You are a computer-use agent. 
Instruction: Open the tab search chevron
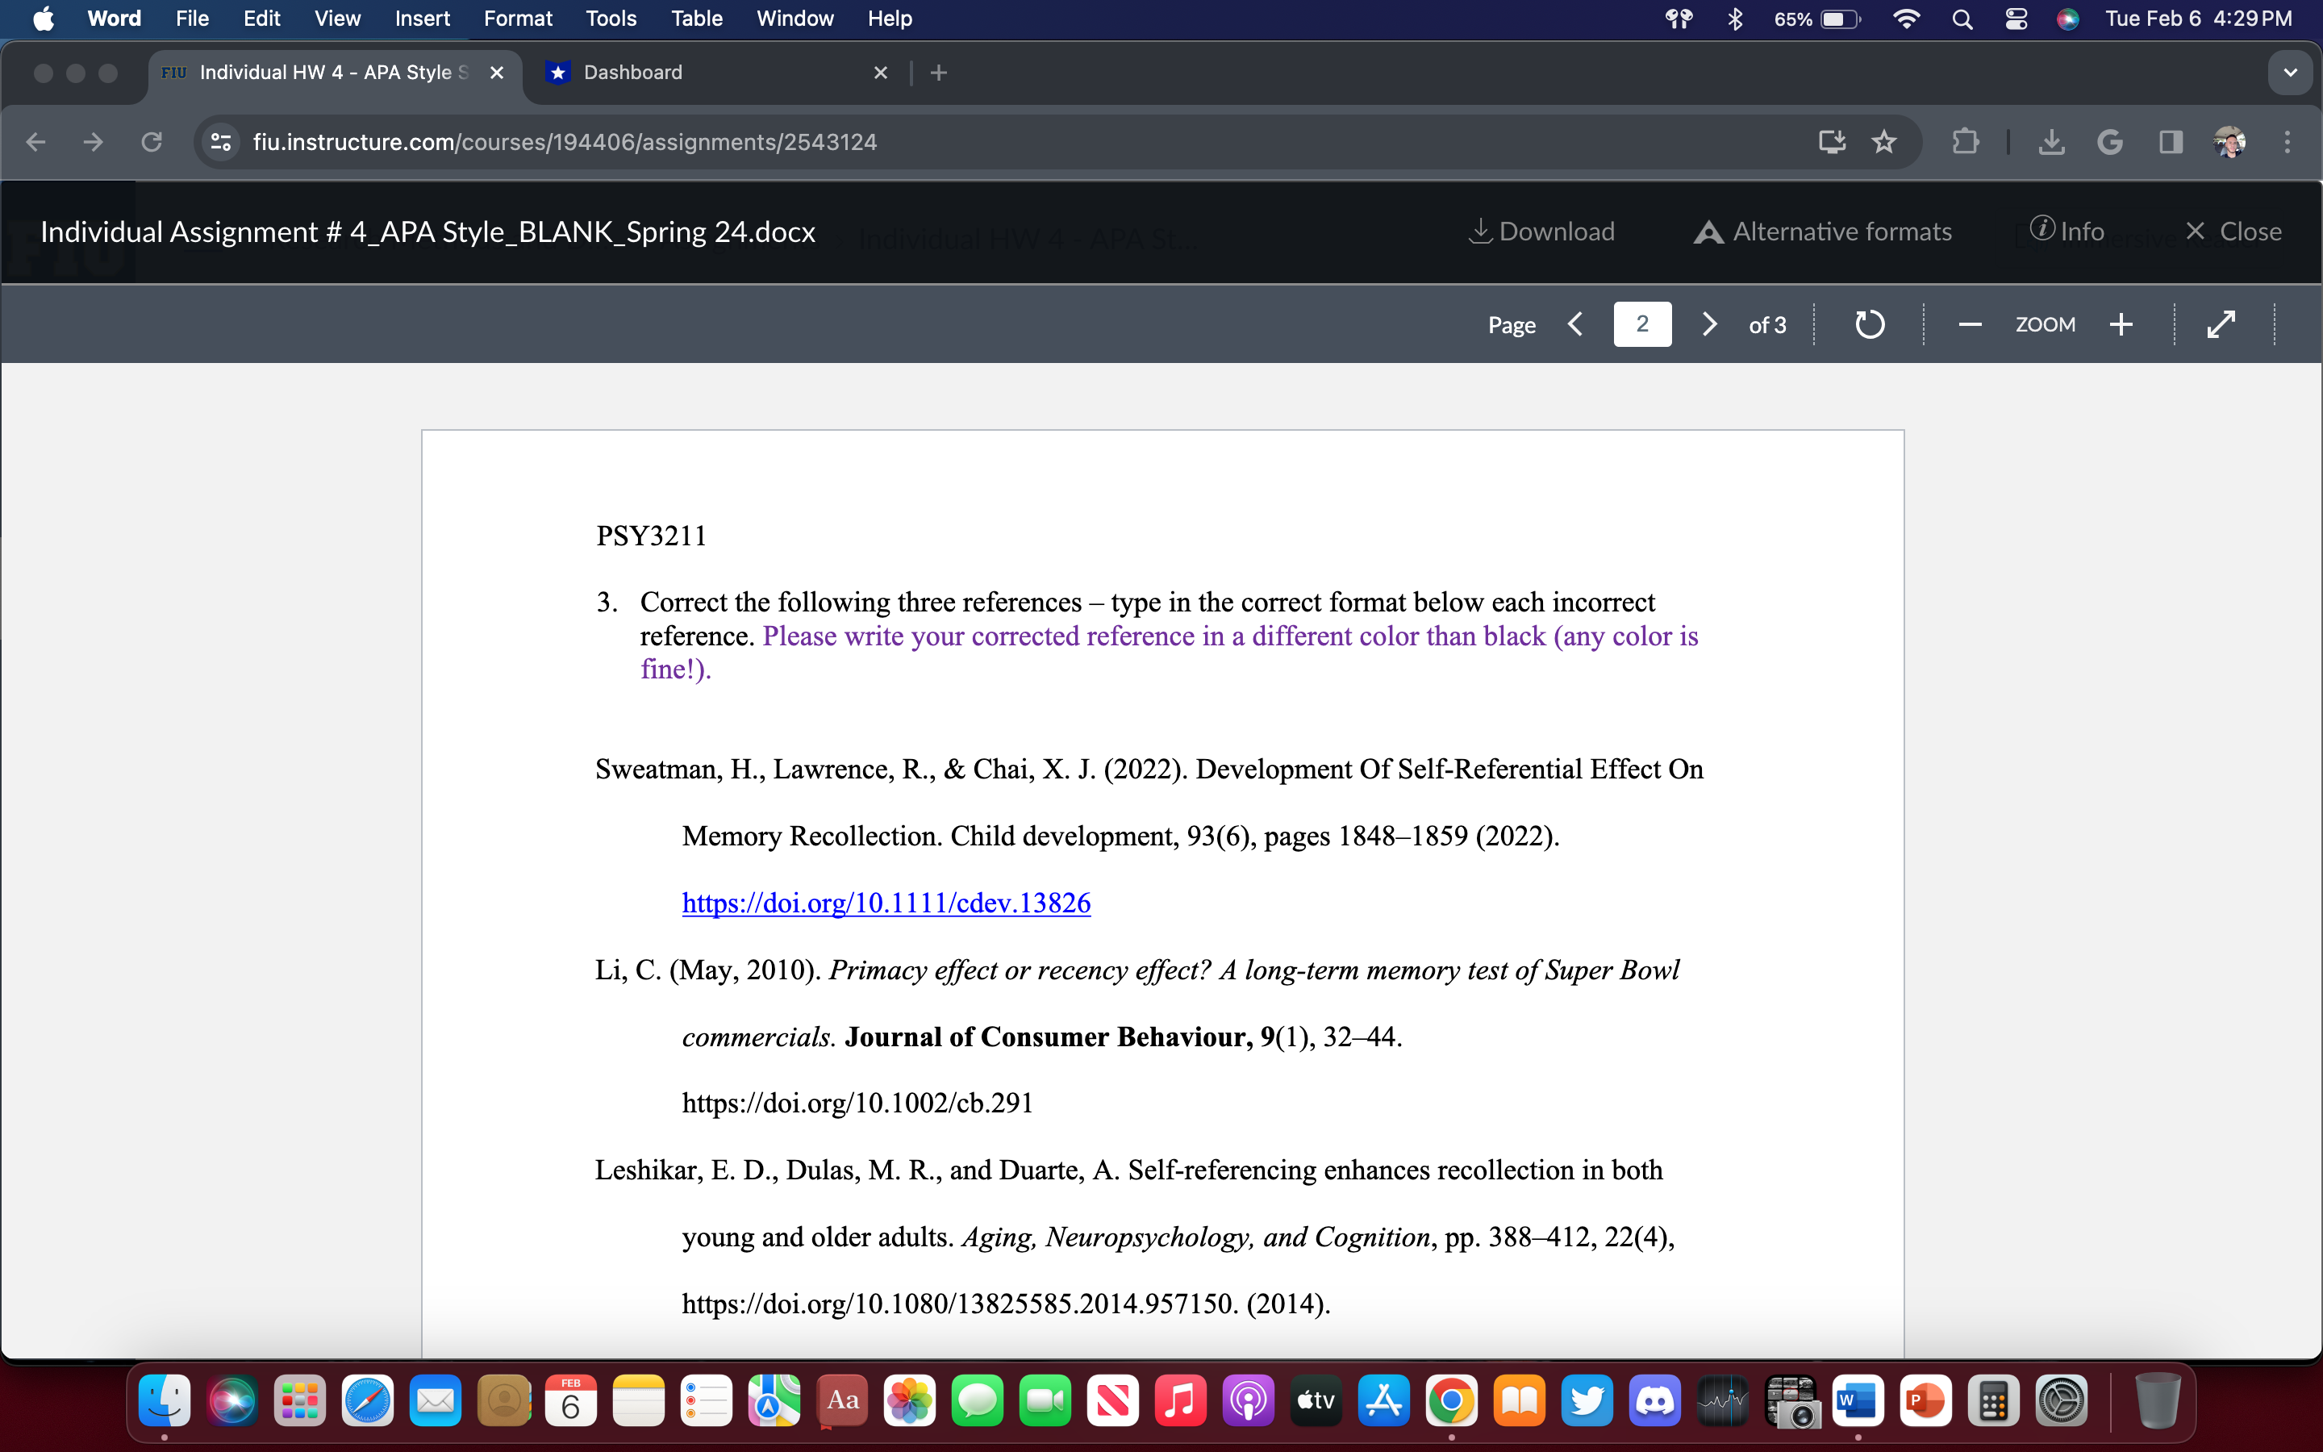click(x=2289, y=72)
